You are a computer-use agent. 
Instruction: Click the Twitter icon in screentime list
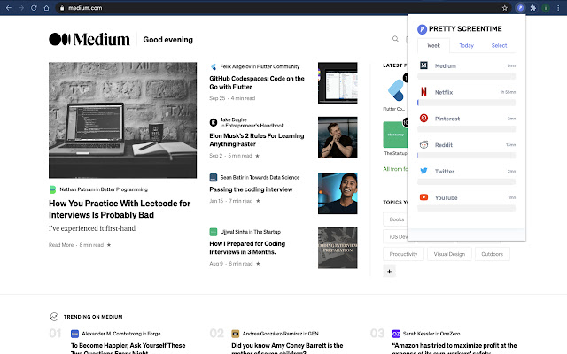point(423,171)
